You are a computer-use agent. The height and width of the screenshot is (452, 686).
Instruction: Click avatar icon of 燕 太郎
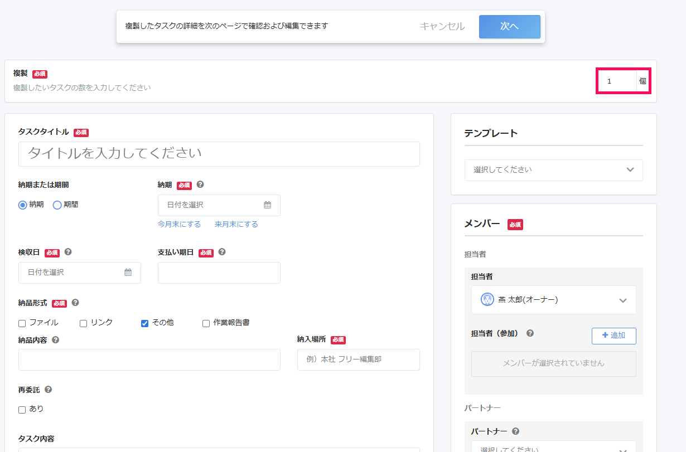coord(487,299)
